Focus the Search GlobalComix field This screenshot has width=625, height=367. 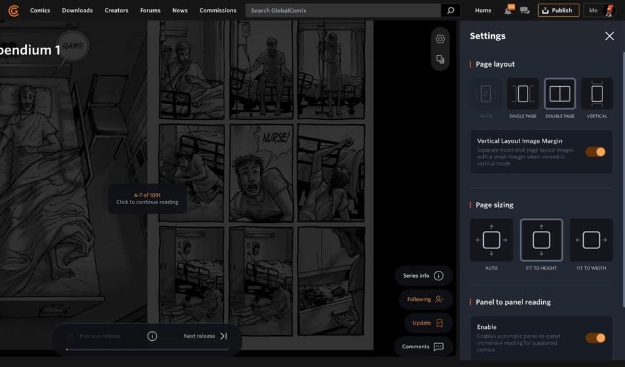tap(343, 11)
